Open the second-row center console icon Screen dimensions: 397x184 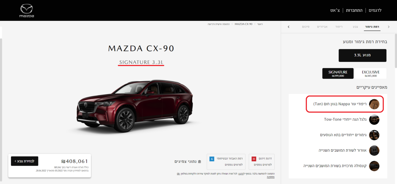[x=374, y=166]
